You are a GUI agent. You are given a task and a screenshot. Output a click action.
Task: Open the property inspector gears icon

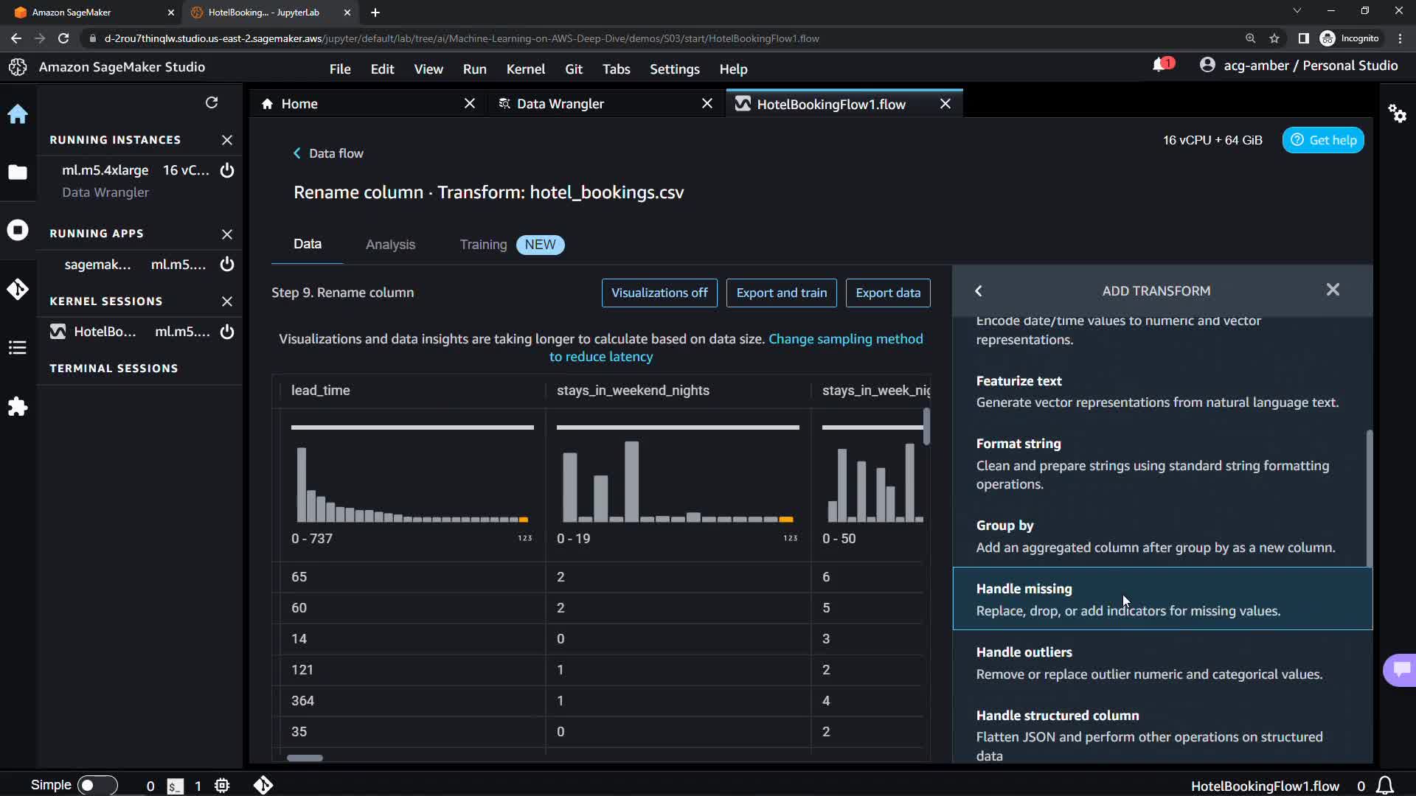click(1397, 114)
